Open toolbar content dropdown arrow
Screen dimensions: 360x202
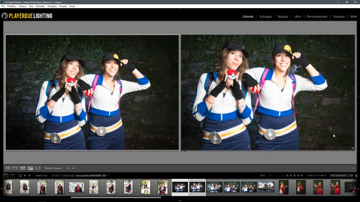tap(353, 168)
